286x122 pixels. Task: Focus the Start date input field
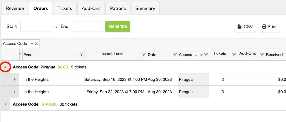click(36, 27)
